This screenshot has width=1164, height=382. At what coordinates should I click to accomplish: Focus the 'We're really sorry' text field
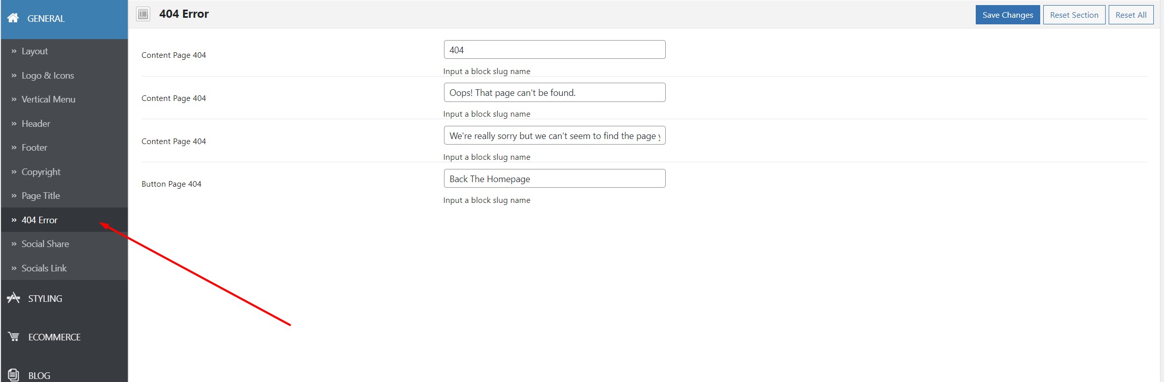click(x=554, y=135)
